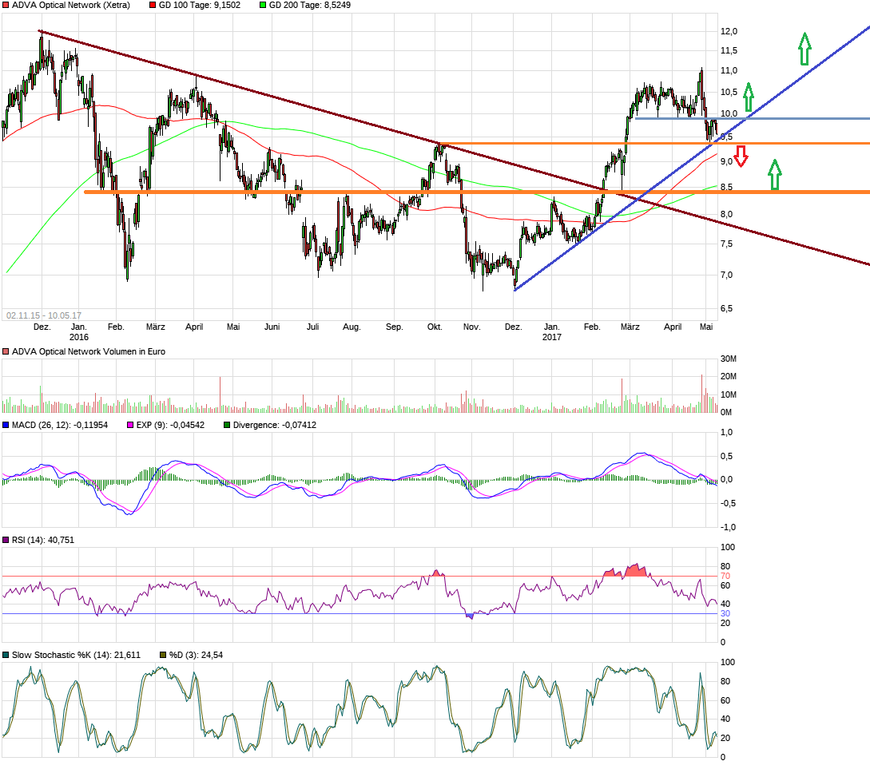Click the date range '02.11.15 - 10.05.17'

(x=44, y=315)
